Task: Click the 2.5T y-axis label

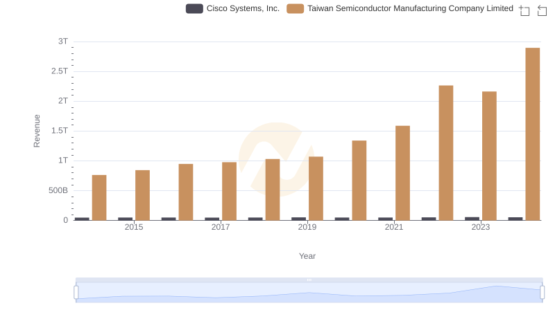Action: [x=60, y=71]
